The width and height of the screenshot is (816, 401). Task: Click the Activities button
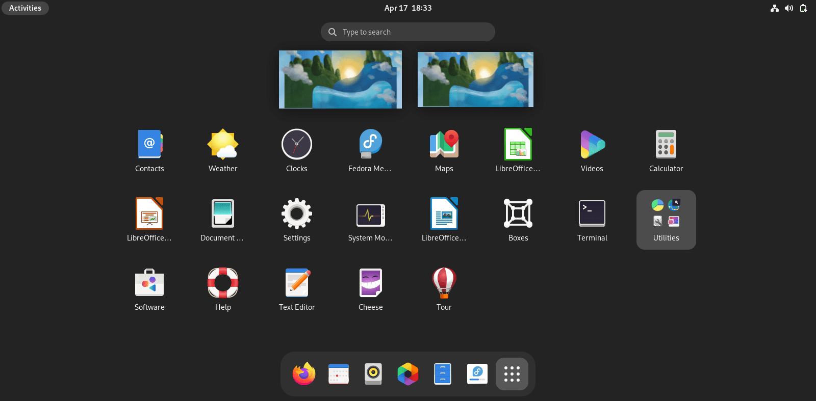click(x=25, y=8)
